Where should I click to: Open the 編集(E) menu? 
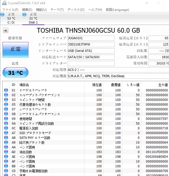tap(27, 10)
